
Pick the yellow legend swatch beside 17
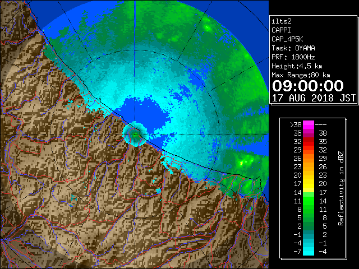click(x=309, y=184)
